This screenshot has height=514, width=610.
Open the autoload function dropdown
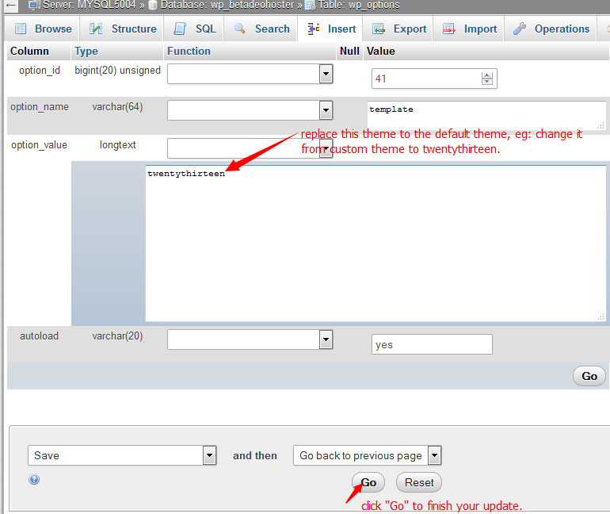coord(325,339)
